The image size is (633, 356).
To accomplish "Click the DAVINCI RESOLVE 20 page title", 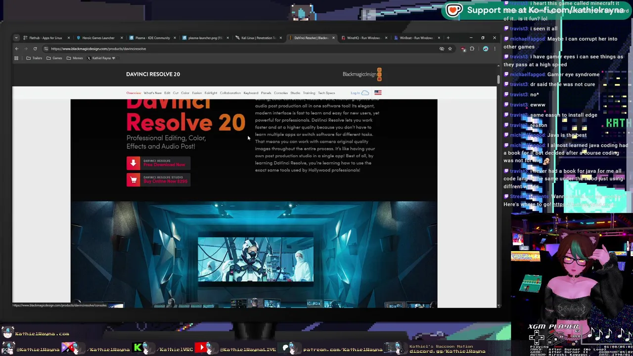I will (x=153, y=74).
